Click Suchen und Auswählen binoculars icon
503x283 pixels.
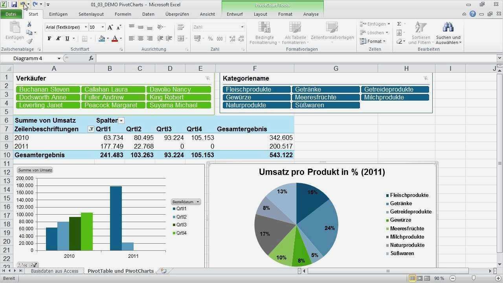tap(448, 27)
